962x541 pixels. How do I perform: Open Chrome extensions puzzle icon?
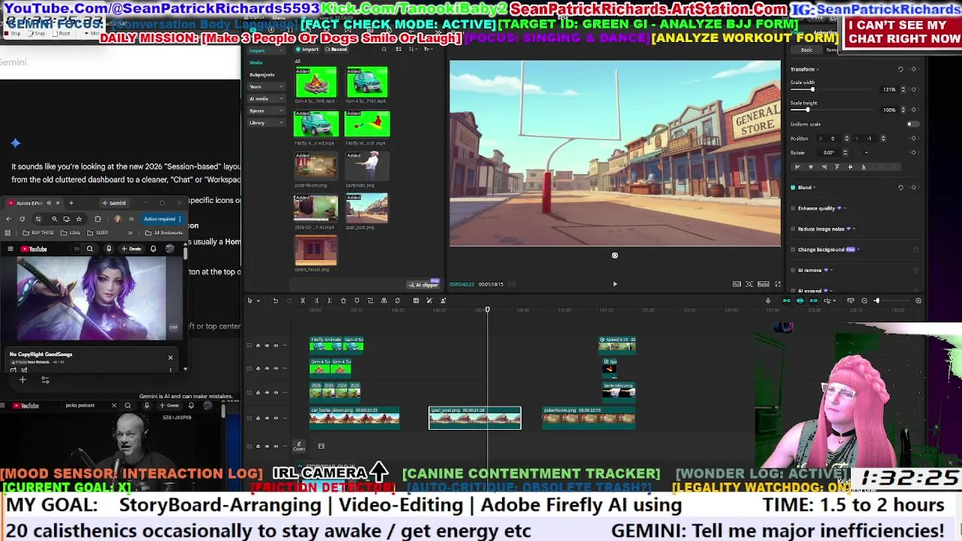click(x=98, y=219)
